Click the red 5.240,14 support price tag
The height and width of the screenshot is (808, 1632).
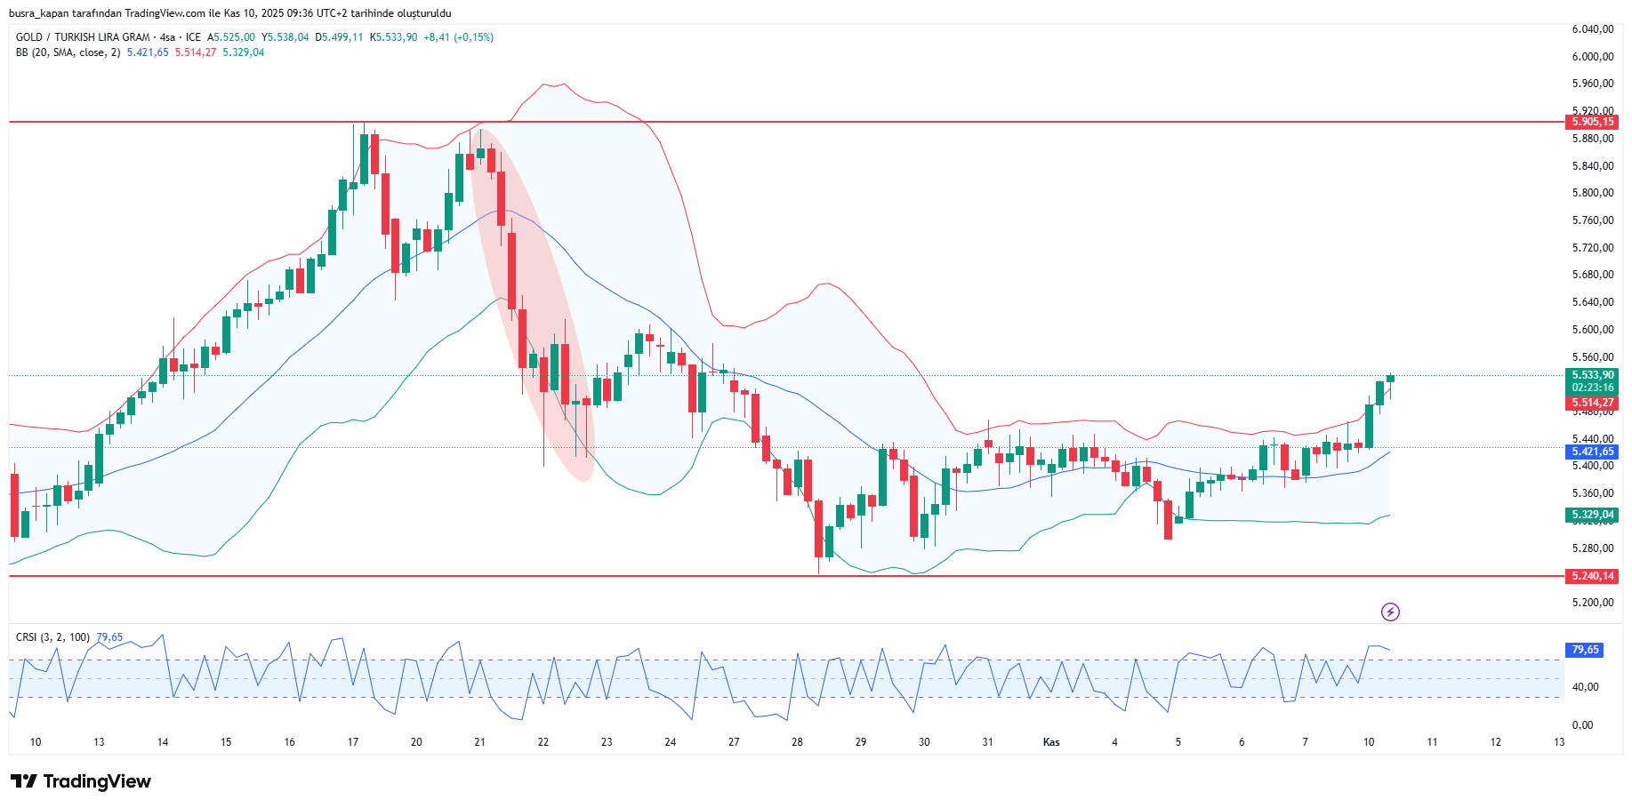point(1591,576)
